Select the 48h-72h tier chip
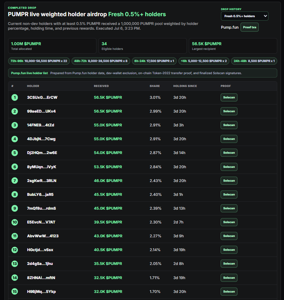 (101, 61)
